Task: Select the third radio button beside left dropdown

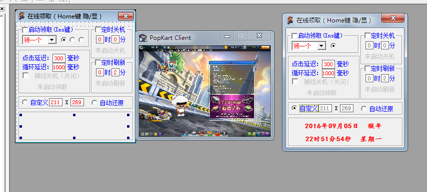Action: [81, 40]
